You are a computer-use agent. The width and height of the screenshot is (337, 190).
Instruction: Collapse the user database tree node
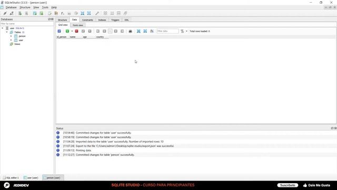[3, 28]
